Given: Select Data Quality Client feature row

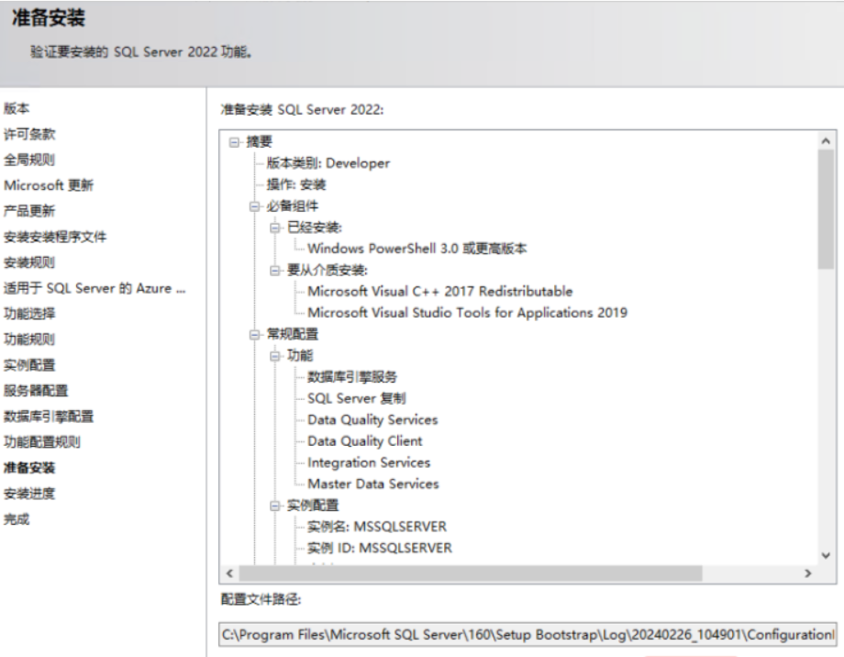Looking at the screenshot, I should [x=365, y=441].
